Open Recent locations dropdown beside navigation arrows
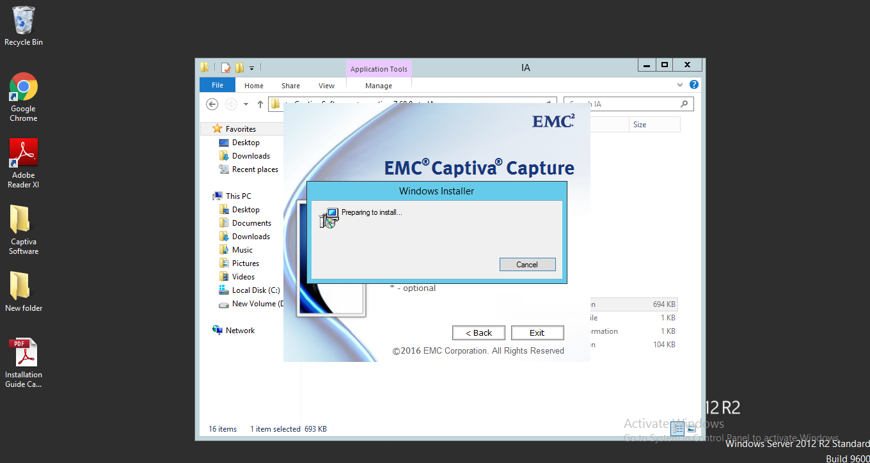Viewport: 870px width, 463px height. [x=246, y=104]
